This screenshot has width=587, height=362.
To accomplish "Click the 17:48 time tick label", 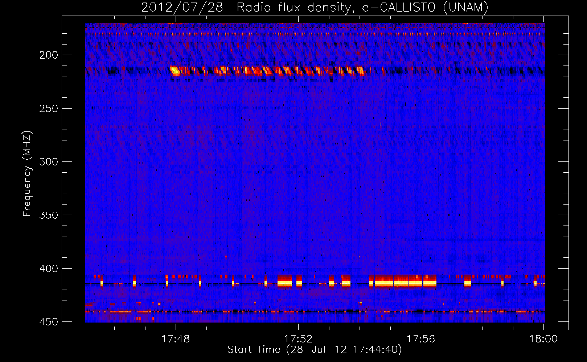I will 176,339.
